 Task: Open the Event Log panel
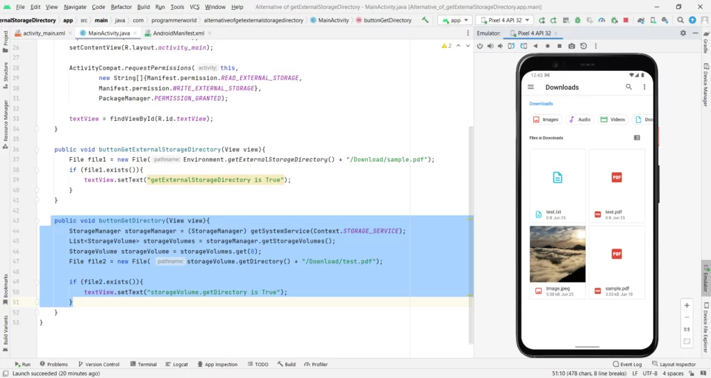point(627,364)
